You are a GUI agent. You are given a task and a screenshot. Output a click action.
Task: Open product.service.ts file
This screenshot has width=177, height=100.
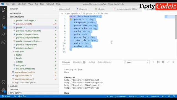click(x=33, y=24)
